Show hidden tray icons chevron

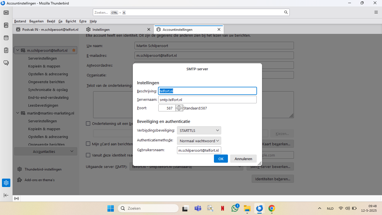(x=319, y=208)
